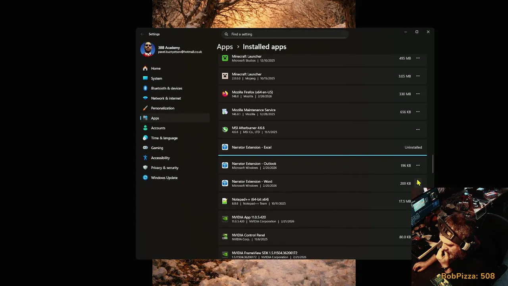508x286 pixels.
Task: Click the back arrow button
Action: tap(142, 34)
